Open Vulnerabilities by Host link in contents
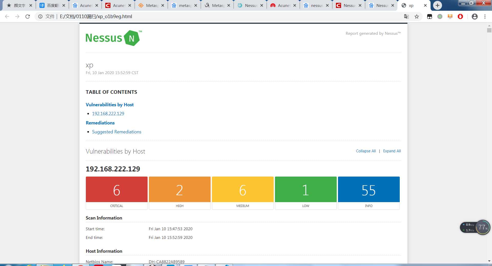492x266 pixels. [110, 105]
